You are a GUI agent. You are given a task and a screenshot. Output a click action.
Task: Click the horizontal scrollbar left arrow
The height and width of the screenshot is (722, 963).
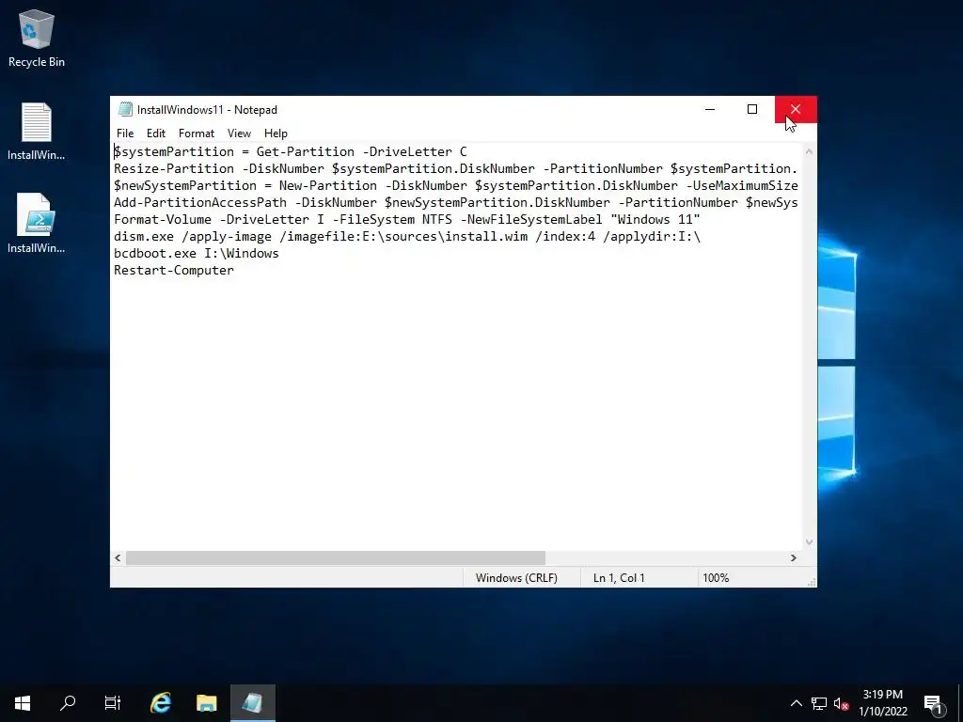(118, 557)
